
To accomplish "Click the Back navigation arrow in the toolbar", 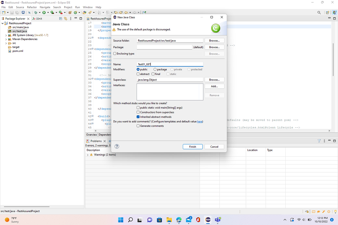I will 126,13.
